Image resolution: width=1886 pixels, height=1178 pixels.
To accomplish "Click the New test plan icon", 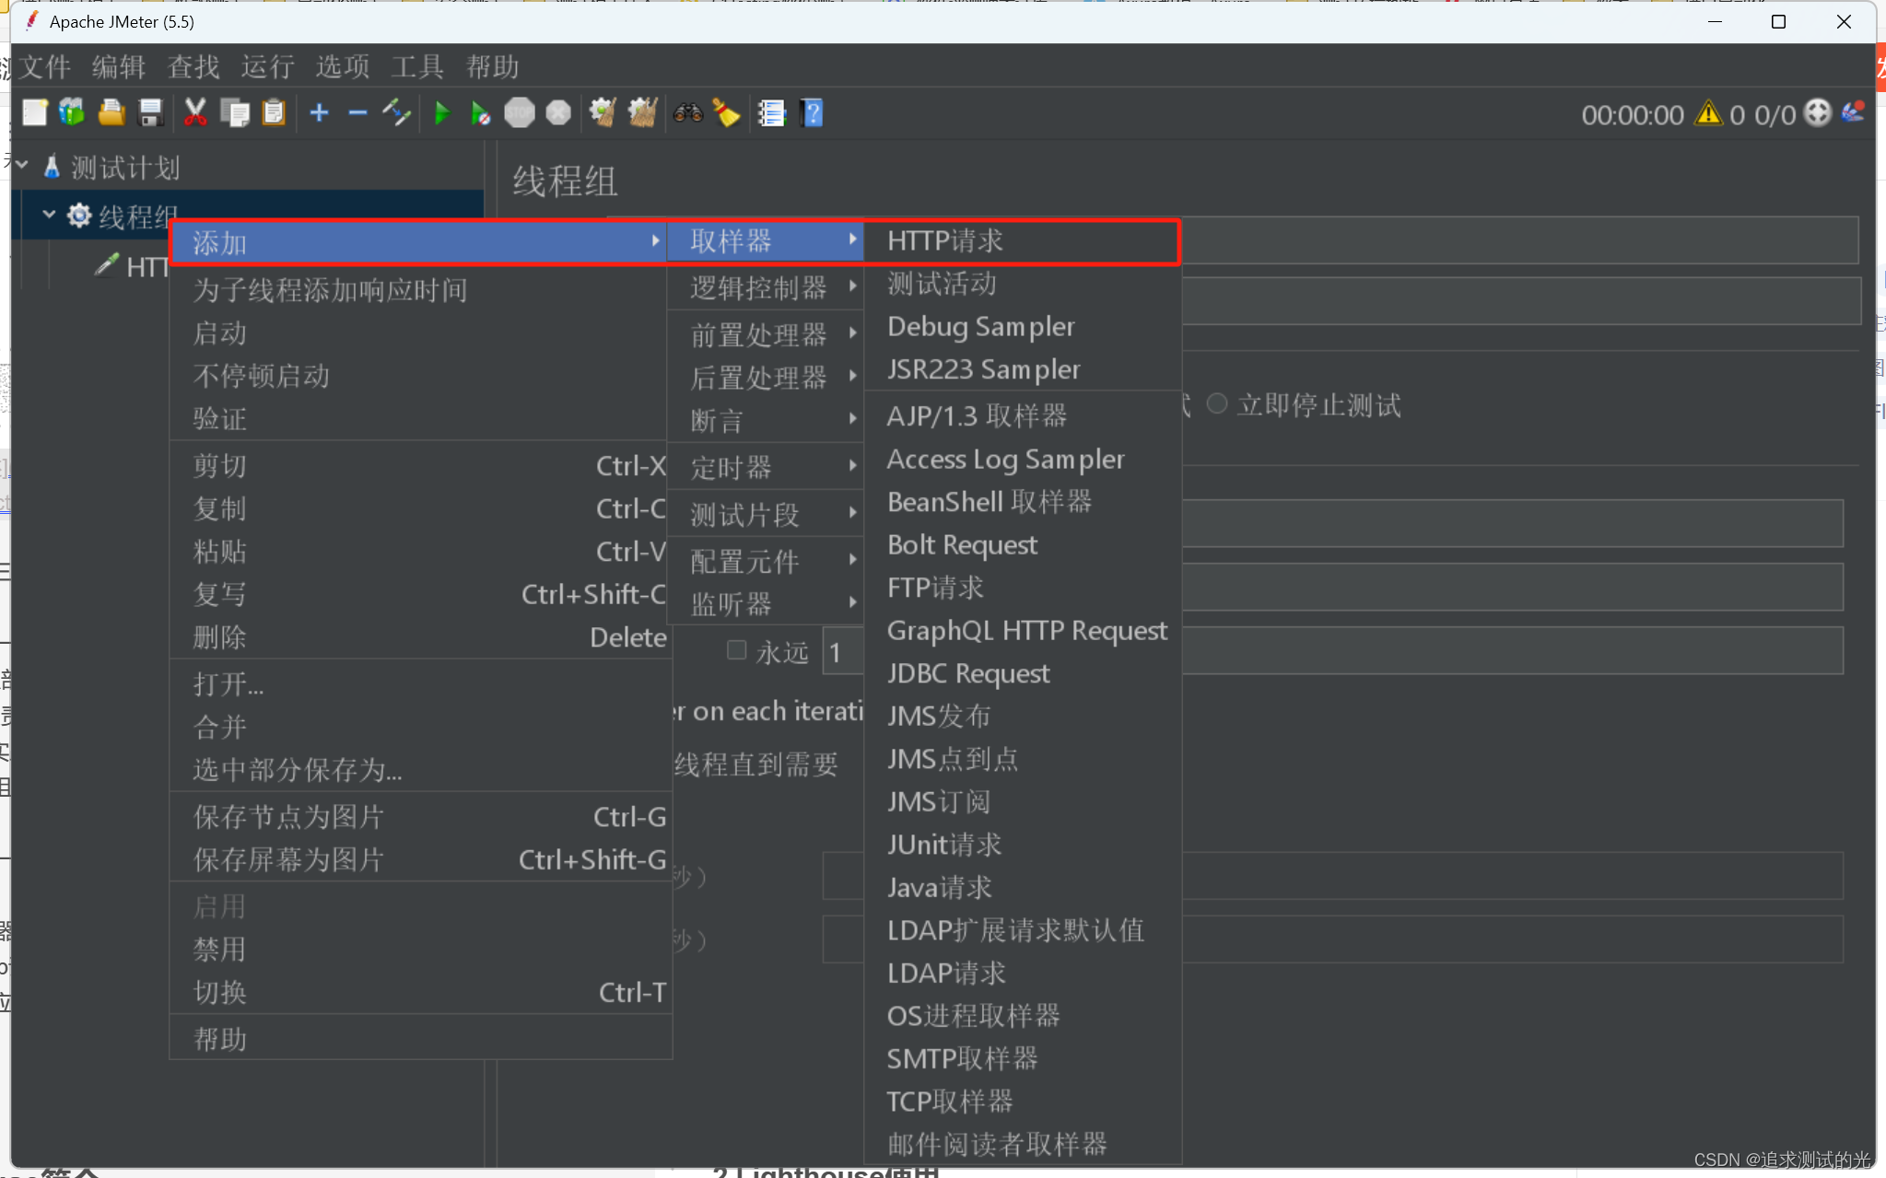I will [x=31, y=112].
